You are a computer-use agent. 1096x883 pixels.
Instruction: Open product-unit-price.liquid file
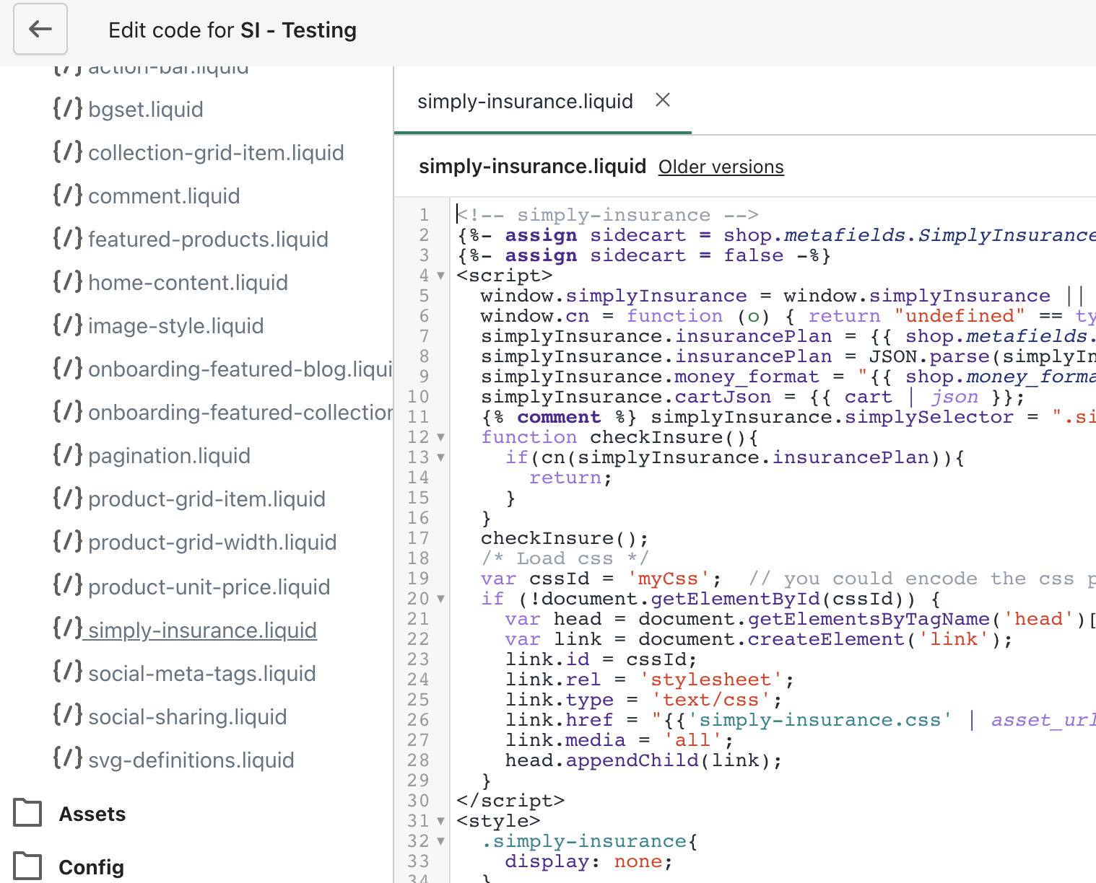(x=209, y=587)
